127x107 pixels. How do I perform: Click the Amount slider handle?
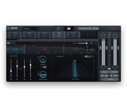(x=87, y=43)
